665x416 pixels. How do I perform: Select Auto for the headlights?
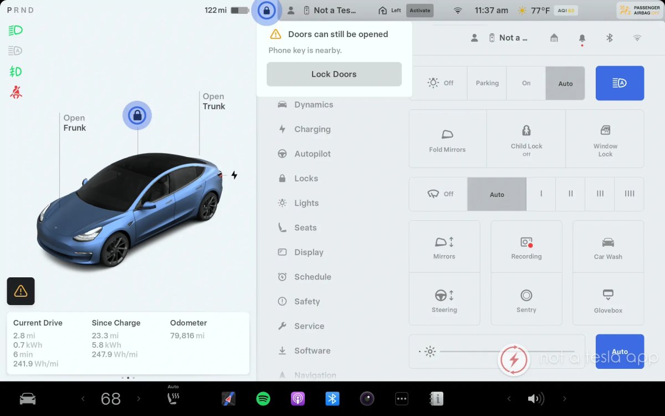[565, 83]
